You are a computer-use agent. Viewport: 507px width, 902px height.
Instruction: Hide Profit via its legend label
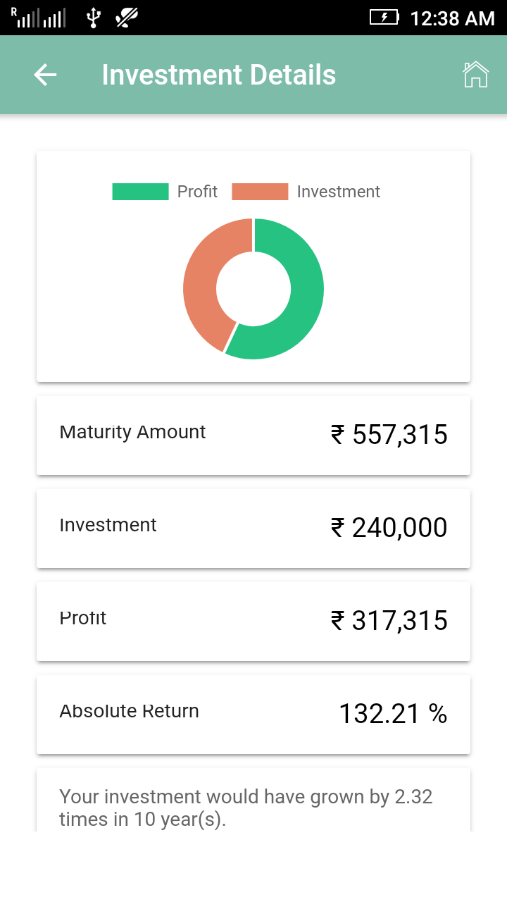(197, 192)
